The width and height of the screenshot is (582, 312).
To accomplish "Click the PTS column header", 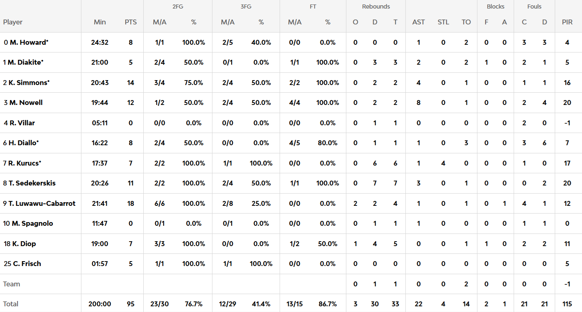I will 131,22.
